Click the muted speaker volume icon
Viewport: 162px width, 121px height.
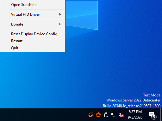[121, 115]
